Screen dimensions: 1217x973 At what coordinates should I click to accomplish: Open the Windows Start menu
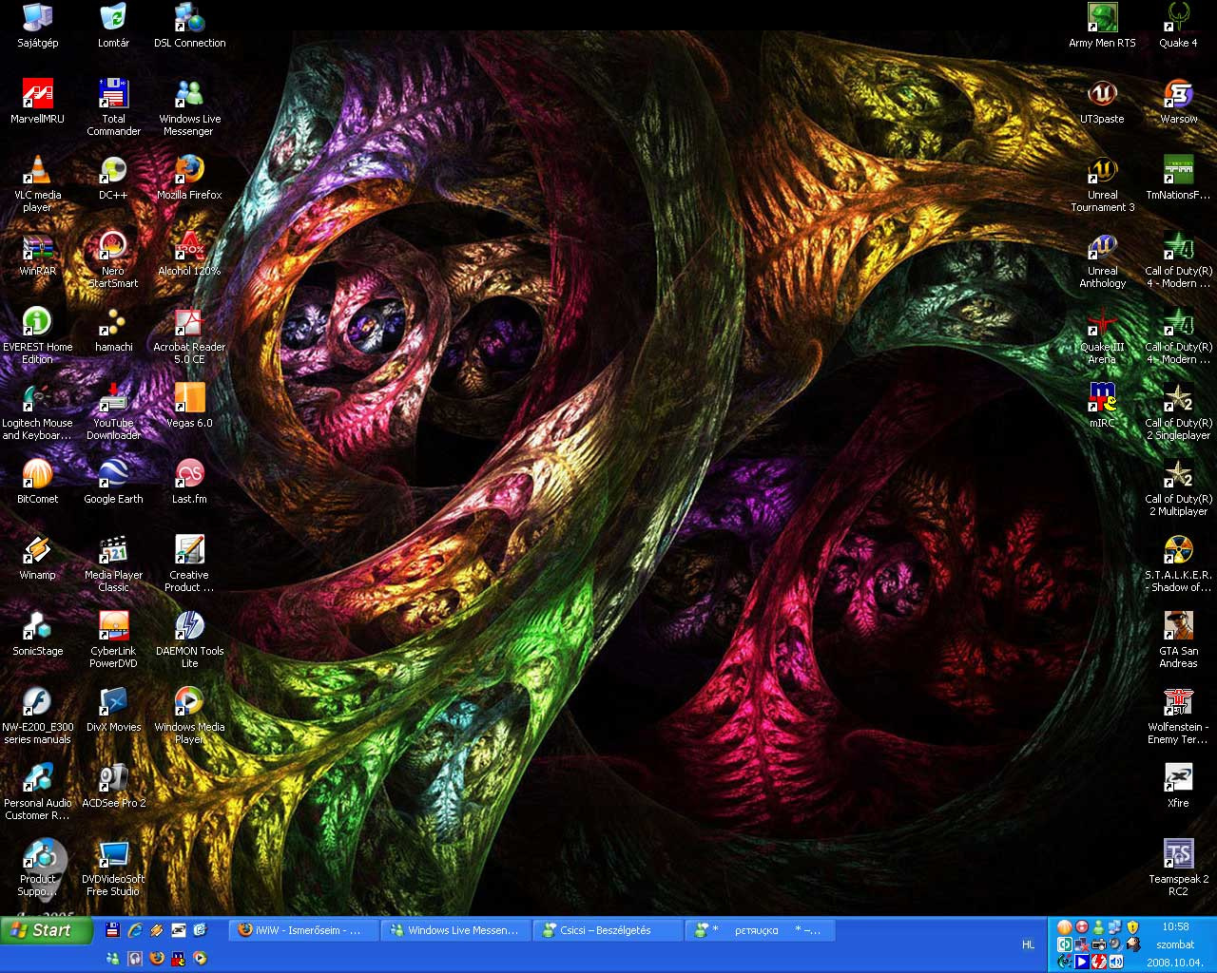(x=47, y=930)
